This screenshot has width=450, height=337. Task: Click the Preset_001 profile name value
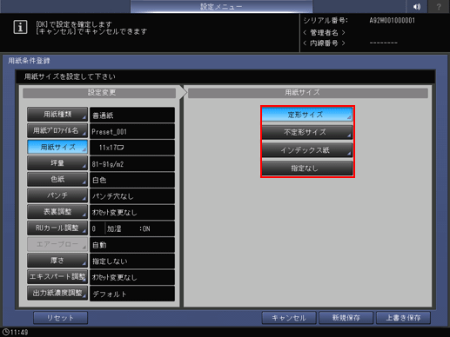132,131
